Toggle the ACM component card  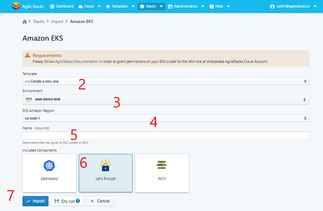[x=162, y=173]
